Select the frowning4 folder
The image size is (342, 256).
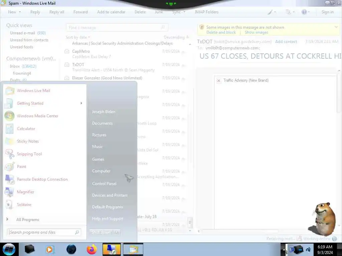pos(22,73)
